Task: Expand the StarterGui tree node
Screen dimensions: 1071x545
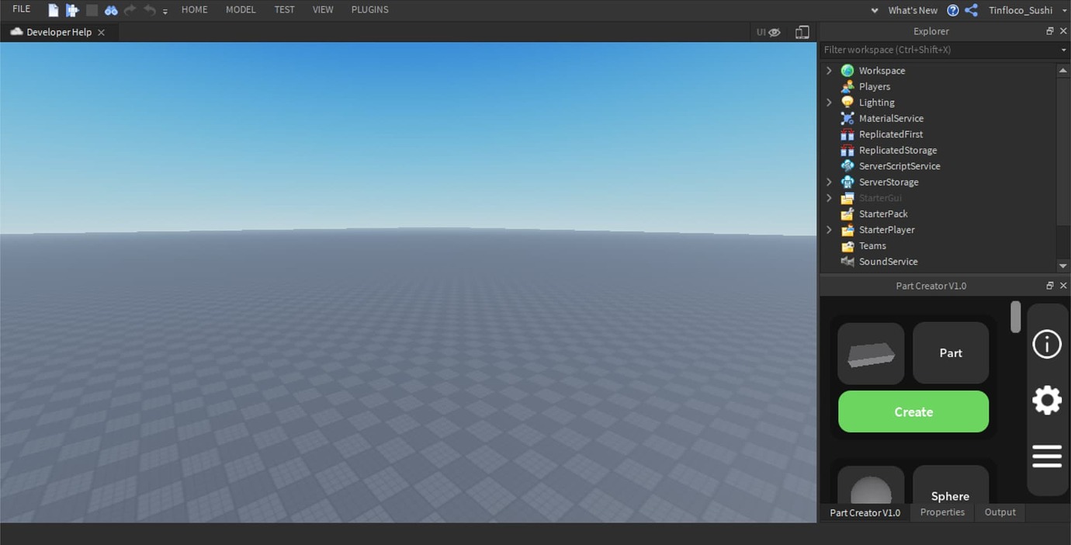Action: [829, 198]
